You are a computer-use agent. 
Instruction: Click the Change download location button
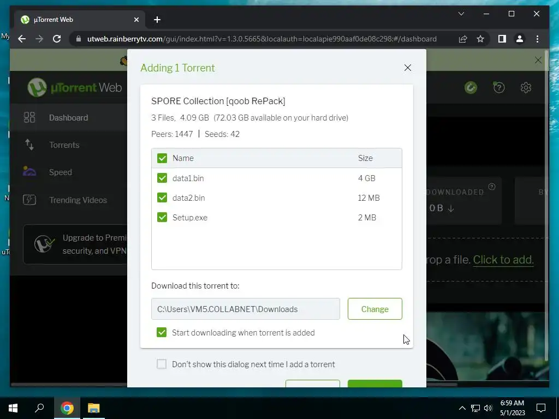[374, 309]
